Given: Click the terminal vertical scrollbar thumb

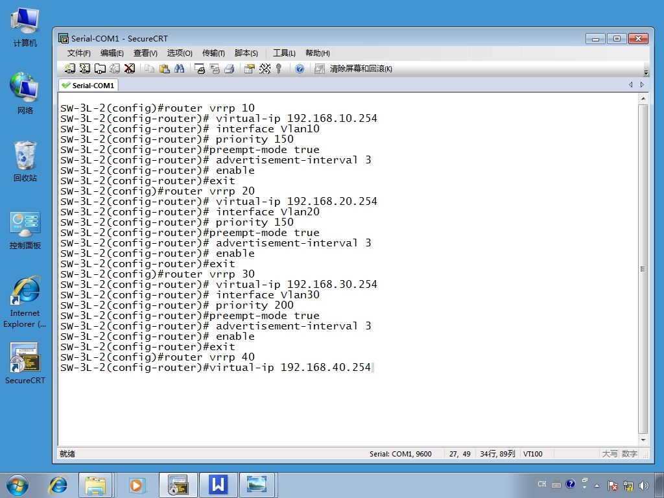Looking at the screenshot, I should click(643, 269).
